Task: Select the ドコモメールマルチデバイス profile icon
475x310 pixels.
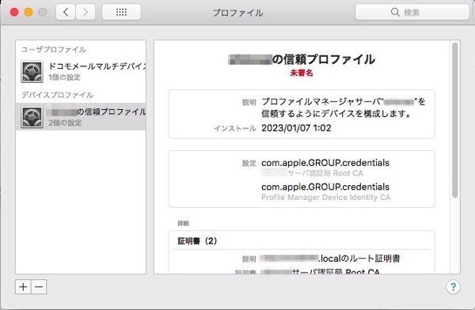Action: pyautogui.click(x=32, y=71)
